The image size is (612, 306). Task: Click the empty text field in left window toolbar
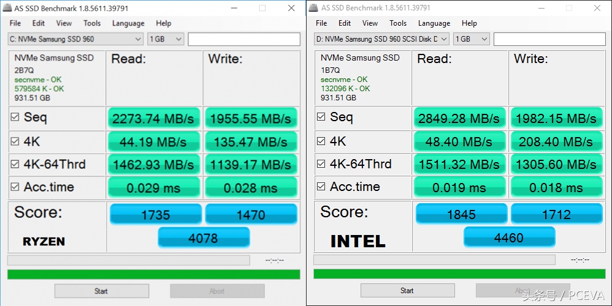tap(243, 39)
